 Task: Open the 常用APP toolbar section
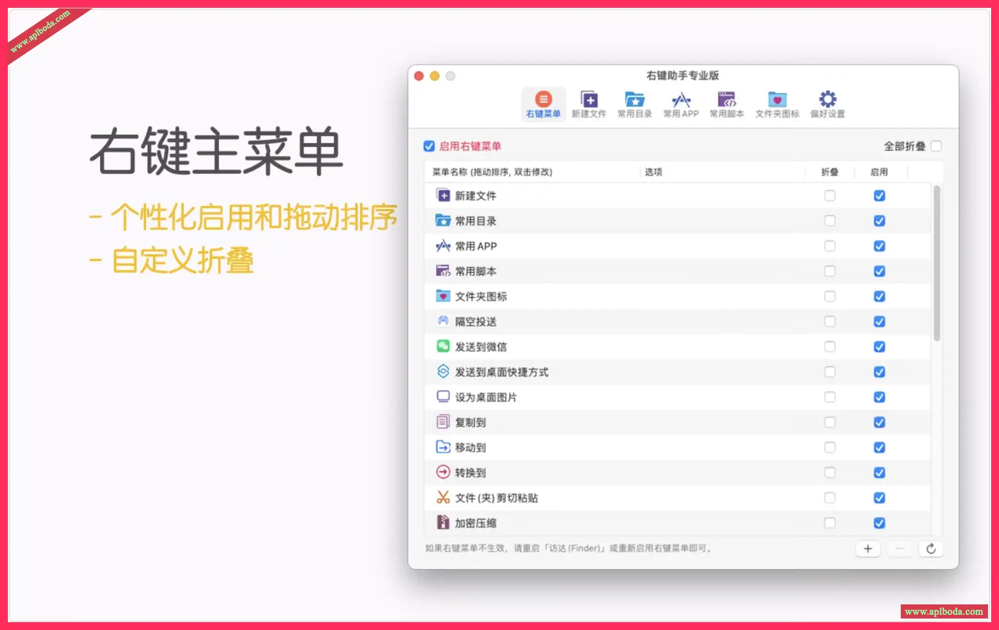681,104
